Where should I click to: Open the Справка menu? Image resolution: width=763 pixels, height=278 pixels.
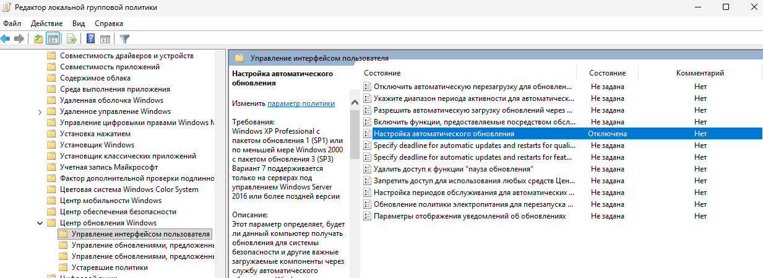[x=109, y=24]
